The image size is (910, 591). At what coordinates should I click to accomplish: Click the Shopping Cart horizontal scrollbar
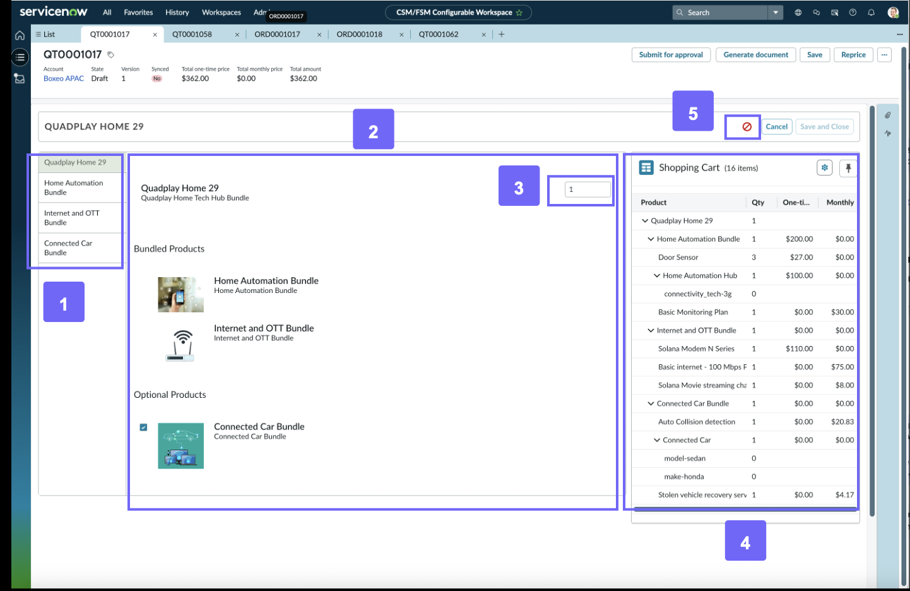(x=745, y=508)
